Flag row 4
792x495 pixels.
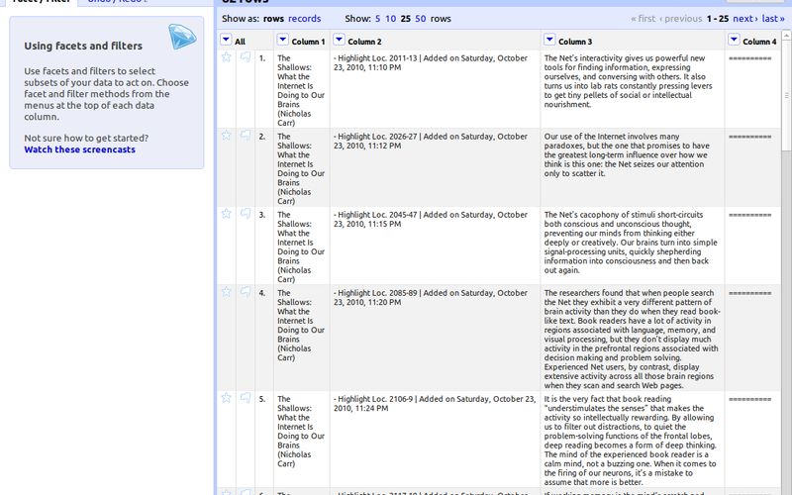pos(246,292)
